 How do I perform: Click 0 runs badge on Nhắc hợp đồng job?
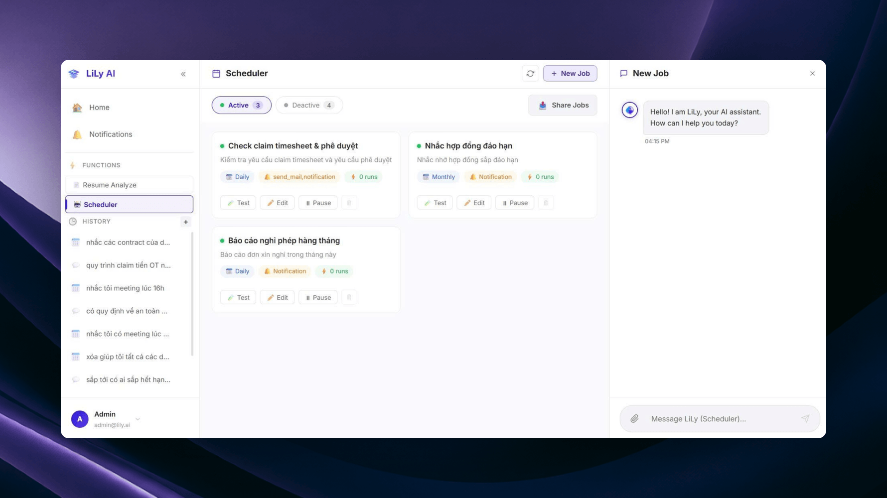pyautogui.click(x=540, y=177)
